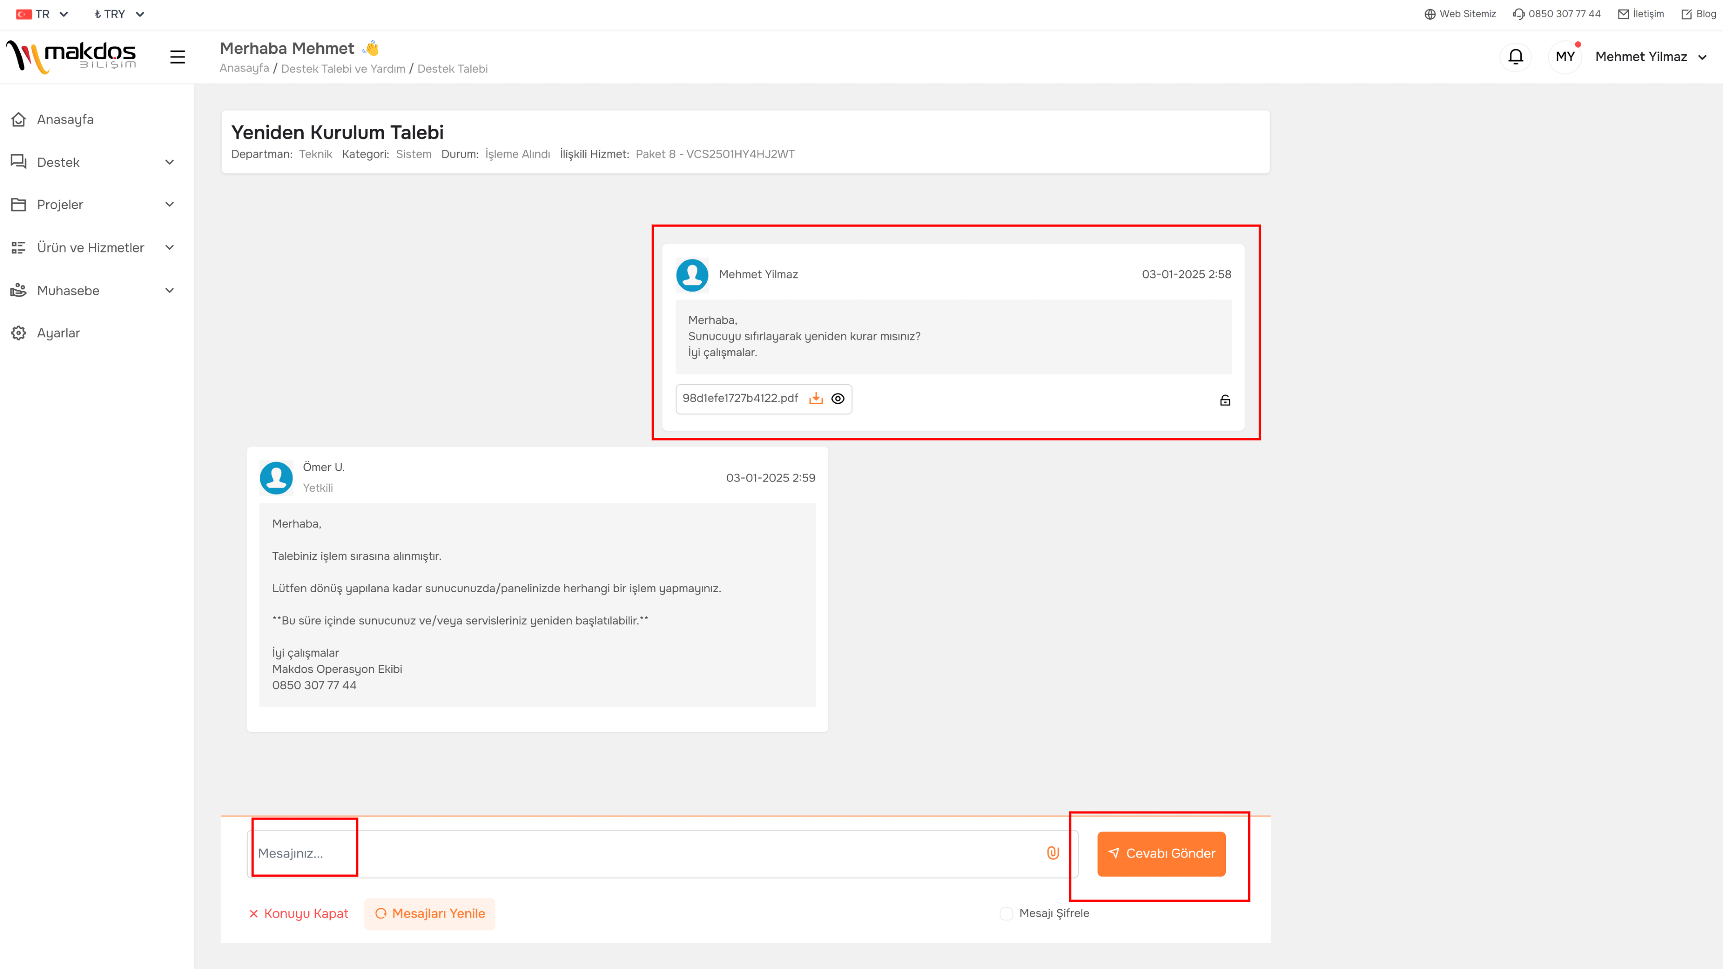Image resolution: width=1723 pixels, height=969 pixels.
Task: Click the Blog edit icon
Action: click(x=1686, y=14)
